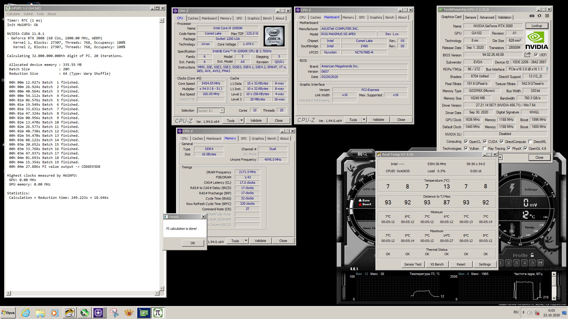Click the green globe cursor taskbar icon
This screenshot has width=568, height=319.
click(x=84, y=313)
